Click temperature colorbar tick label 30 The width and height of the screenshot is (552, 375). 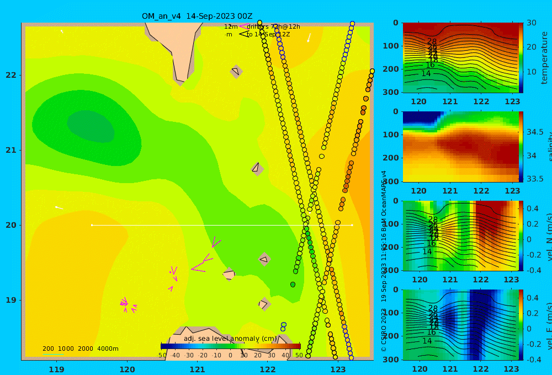coord(532,23)
